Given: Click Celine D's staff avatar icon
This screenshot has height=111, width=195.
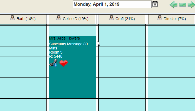Looking at the screenshot, I should click(59, 18).
